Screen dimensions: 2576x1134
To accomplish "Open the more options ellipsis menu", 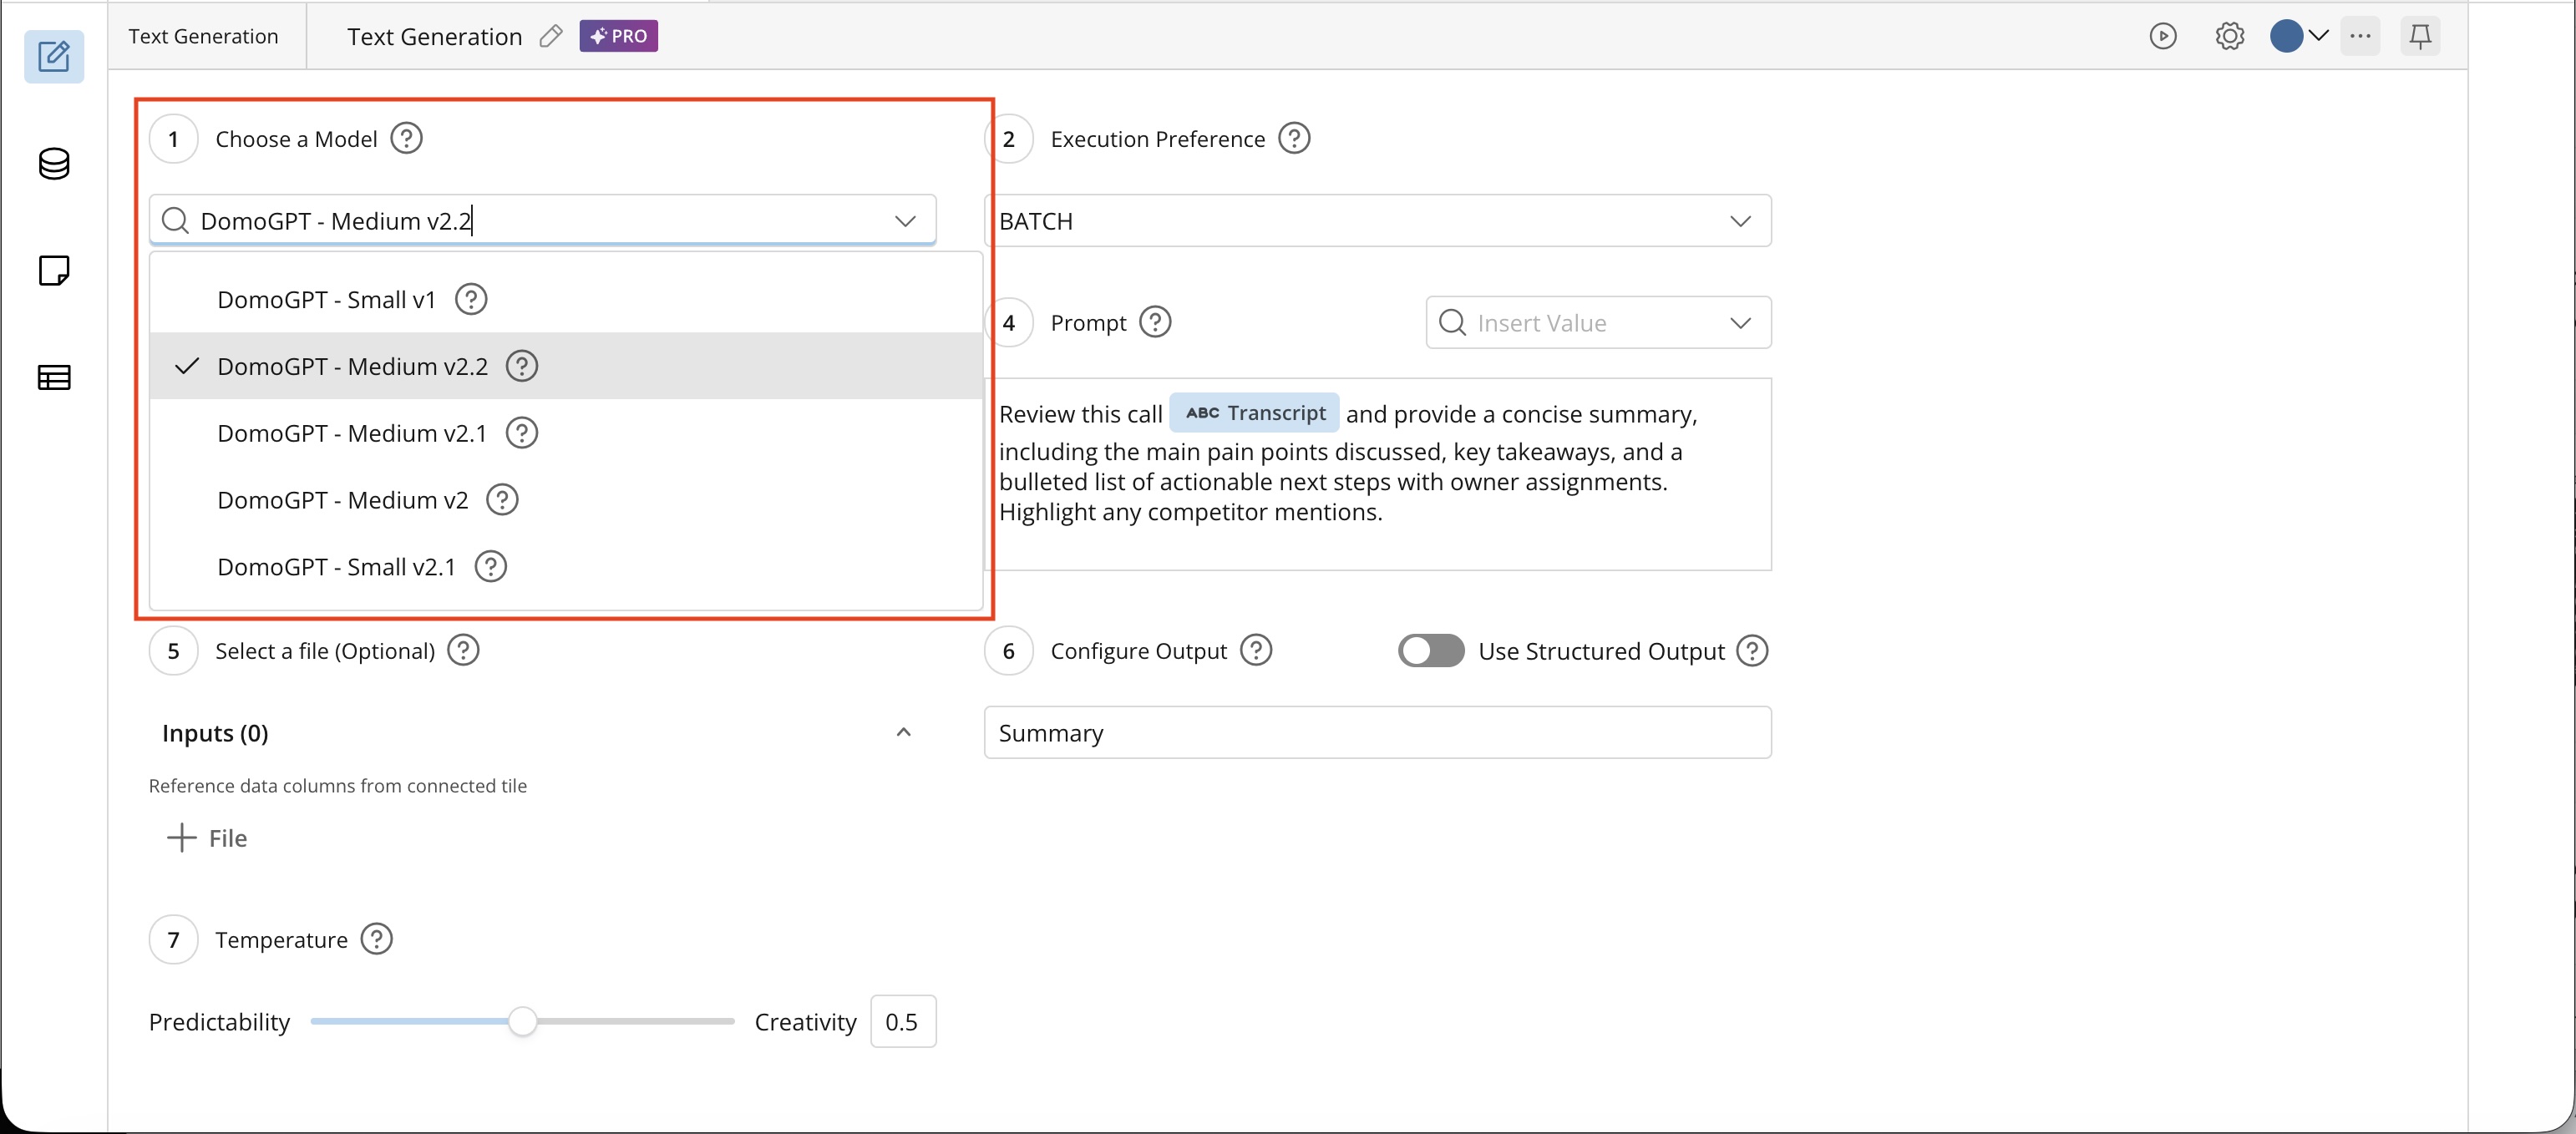I will 2361,36.
